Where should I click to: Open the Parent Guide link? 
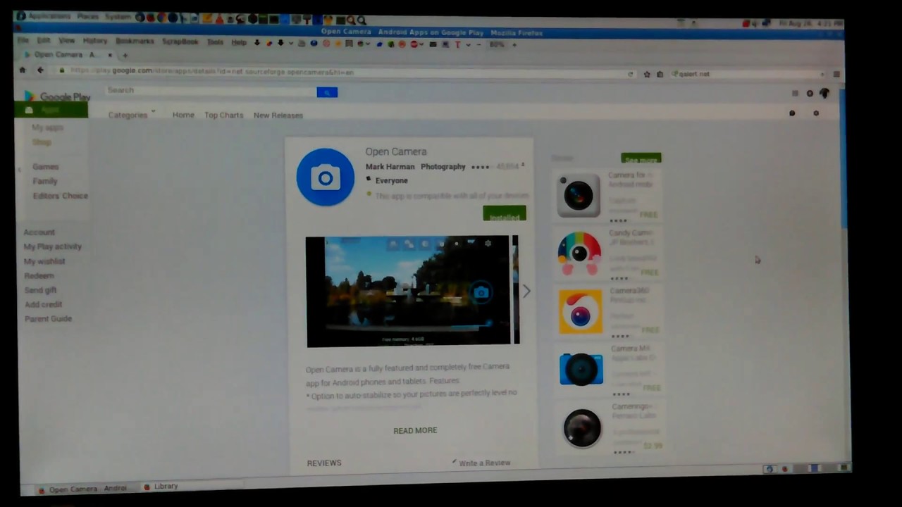(x=48, y=319)
